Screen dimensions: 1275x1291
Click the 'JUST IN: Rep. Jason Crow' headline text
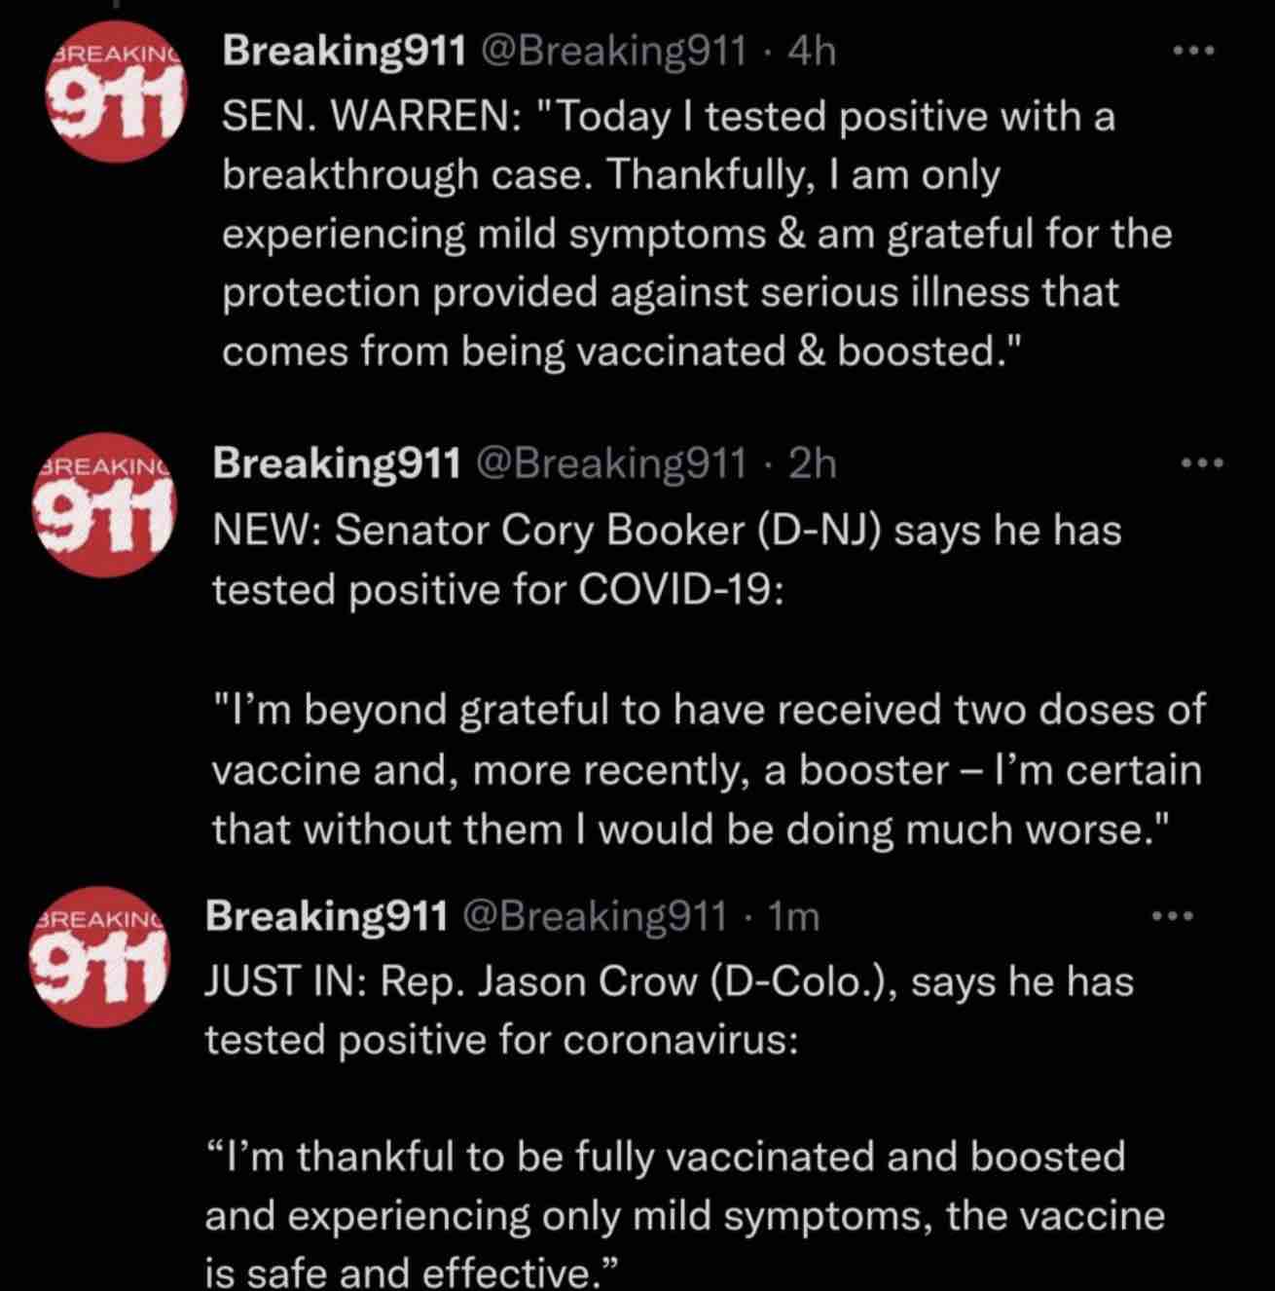670,1011
